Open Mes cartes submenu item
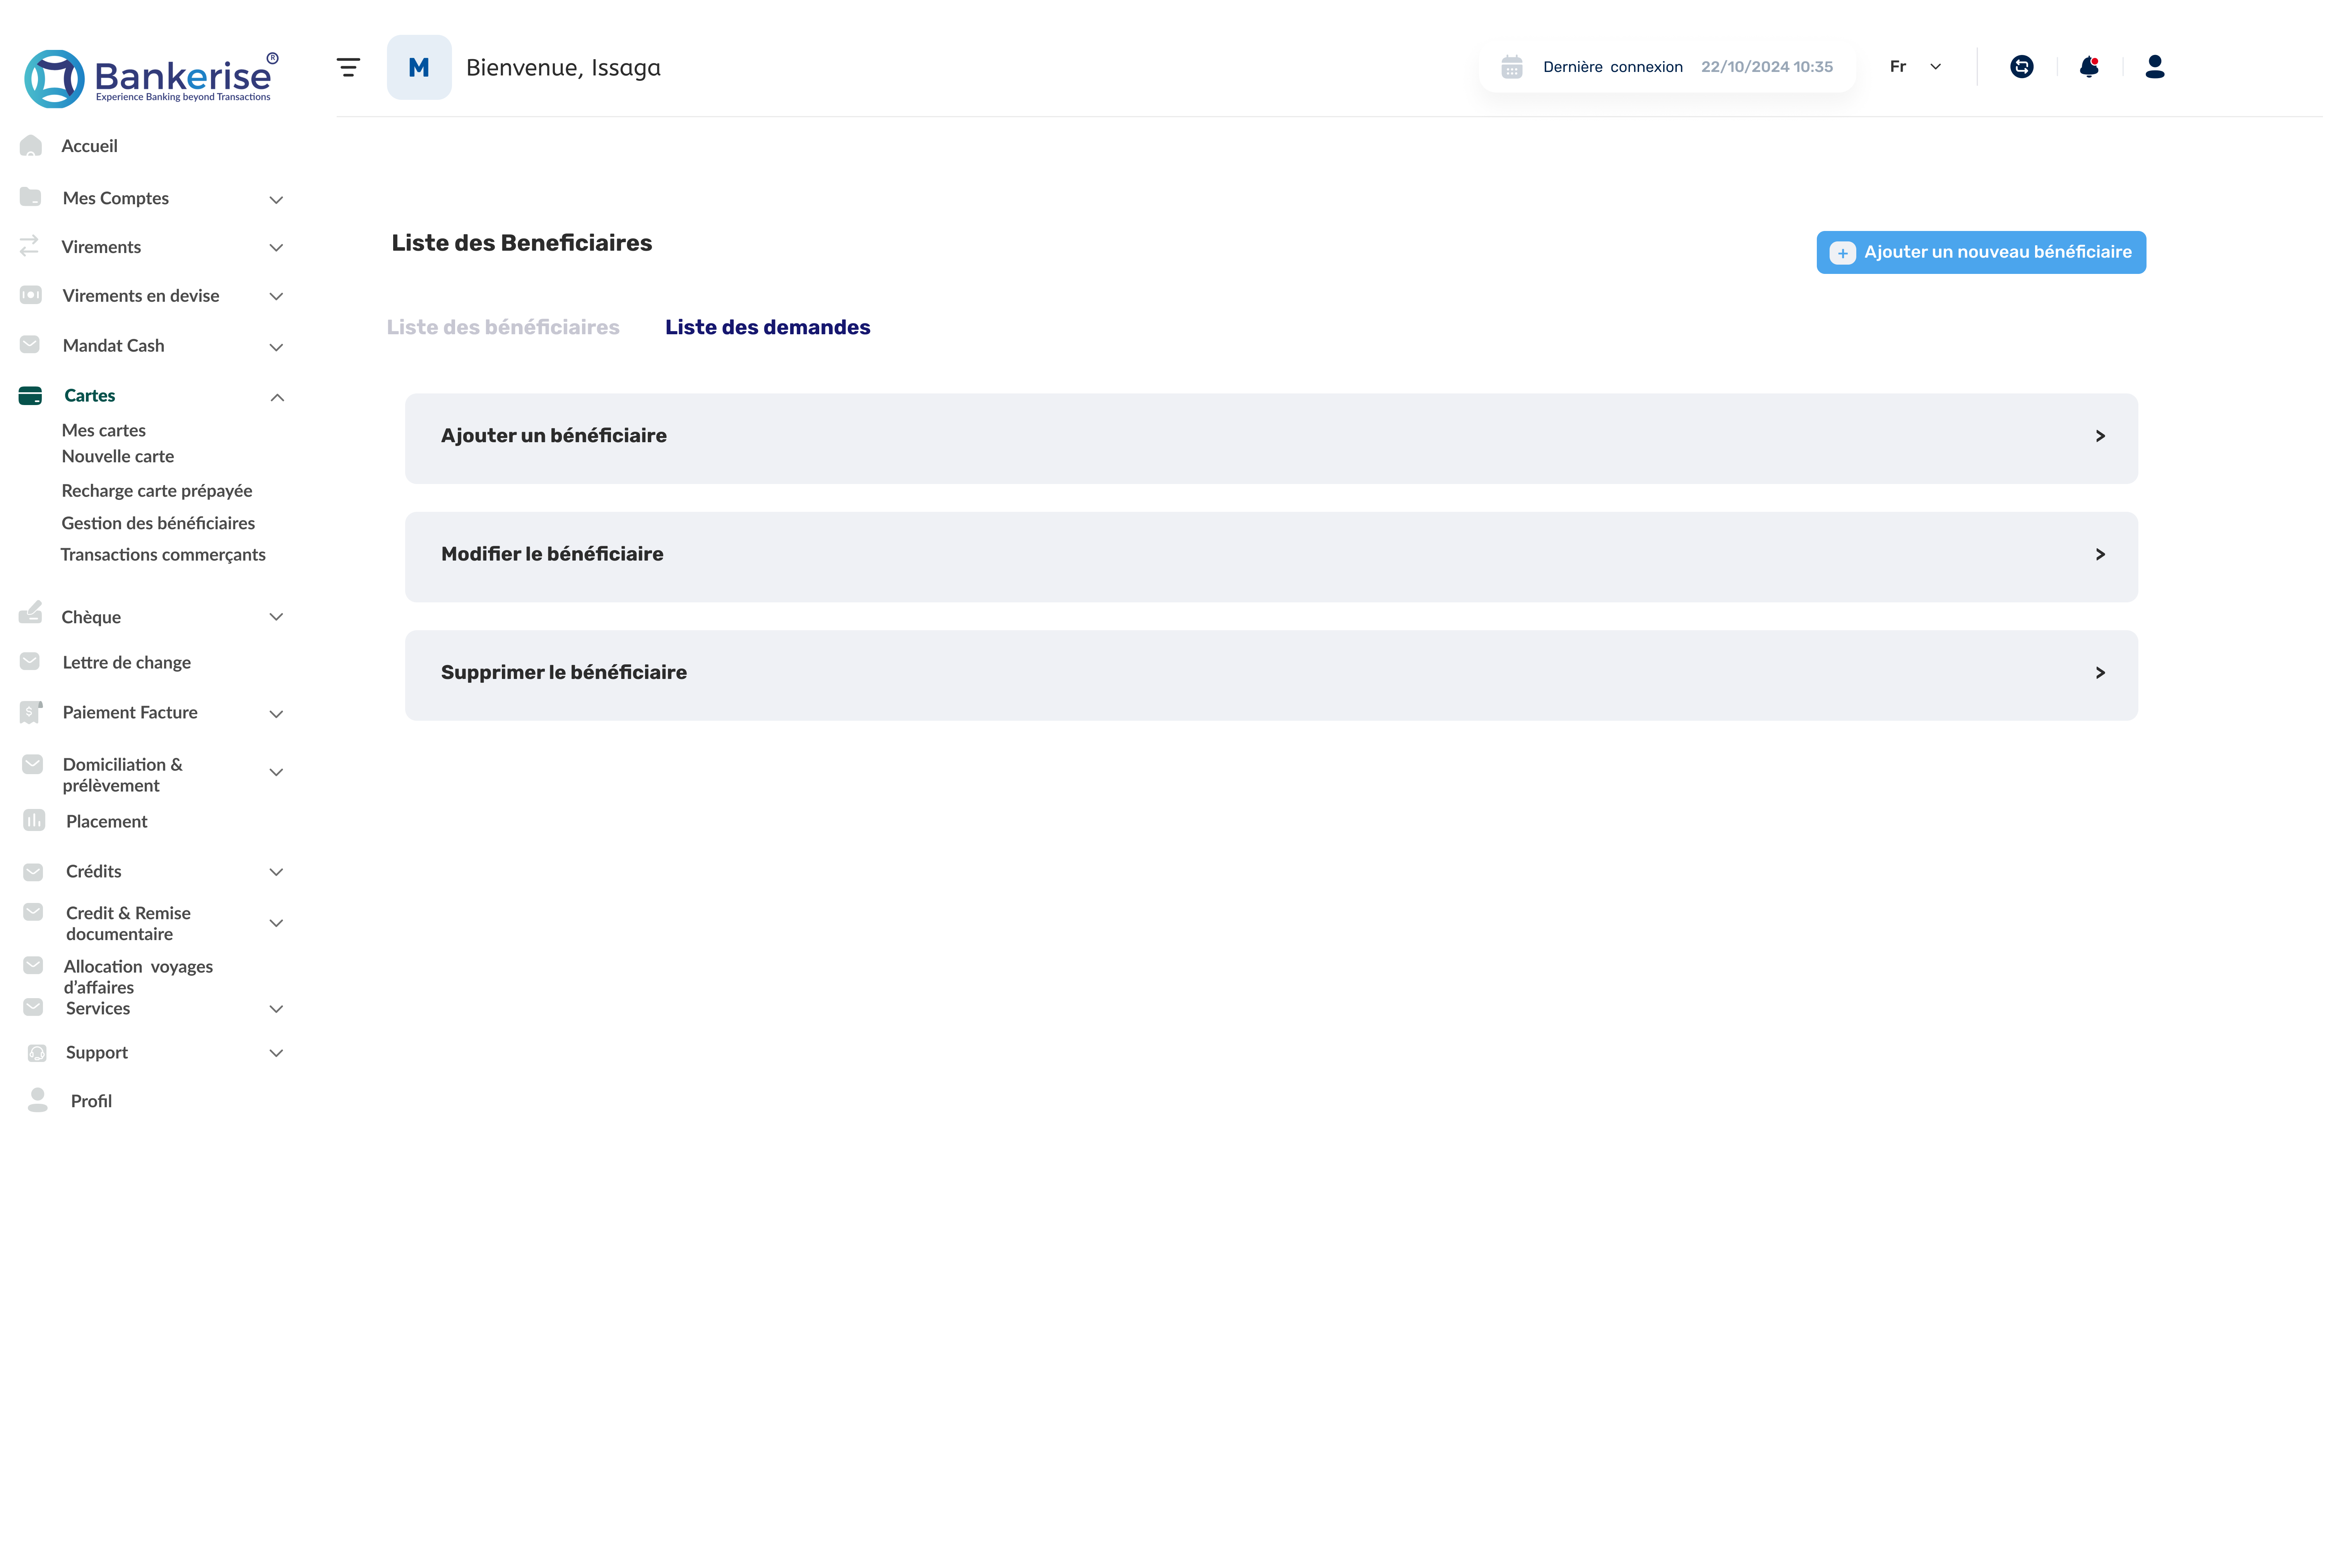Screen dimensions: 2352x1568 [104, 430]
